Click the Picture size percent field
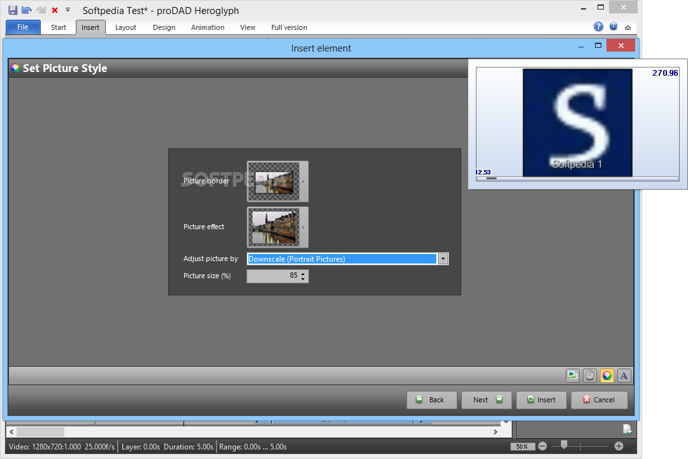 tap(273, 276)
